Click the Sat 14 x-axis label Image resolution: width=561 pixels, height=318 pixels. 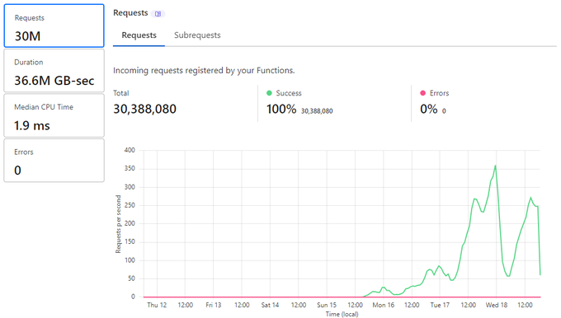pos(270,305)
